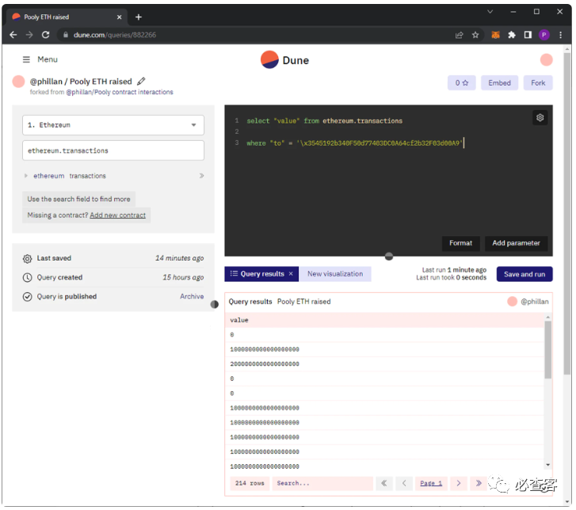
Task: Select Pooly ETH raised browser tab
Action: (x=66, y=17)
